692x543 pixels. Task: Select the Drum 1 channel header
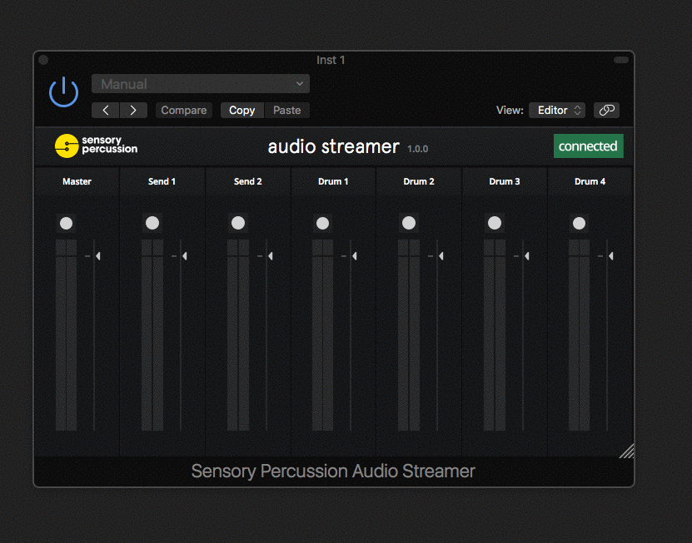(x=333, y=181)
